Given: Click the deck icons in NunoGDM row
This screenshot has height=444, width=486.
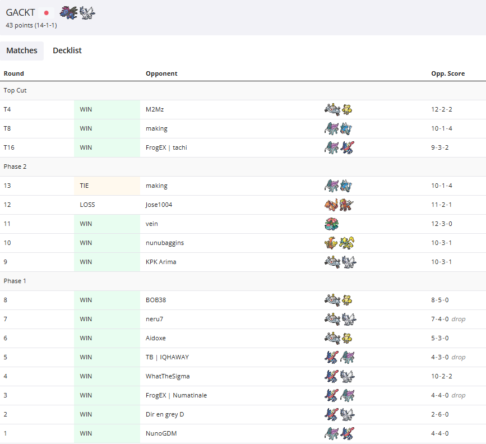Looking at the screenshot, I should click(x=339, y=433).
